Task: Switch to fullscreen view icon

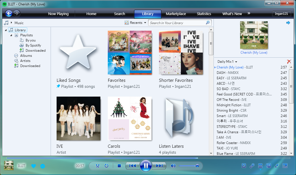Action: click(x=285, y=166)
